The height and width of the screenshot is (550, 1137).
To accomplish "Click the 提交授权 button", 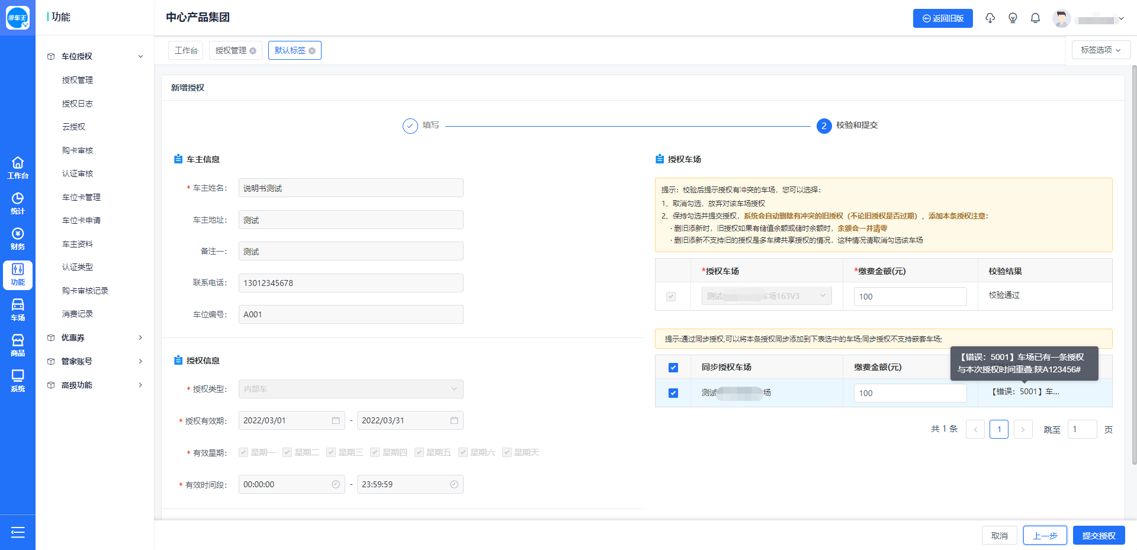I will tap(1099, 535).
